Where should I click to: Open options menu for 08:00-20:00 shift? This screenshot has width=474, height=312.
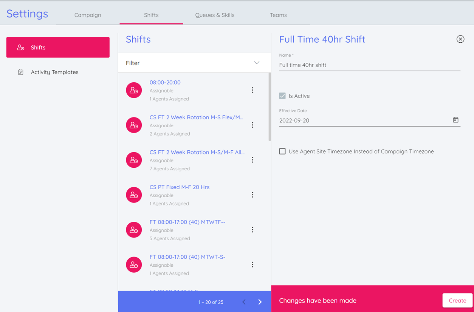pyautogui.click(x=252, y=90)
